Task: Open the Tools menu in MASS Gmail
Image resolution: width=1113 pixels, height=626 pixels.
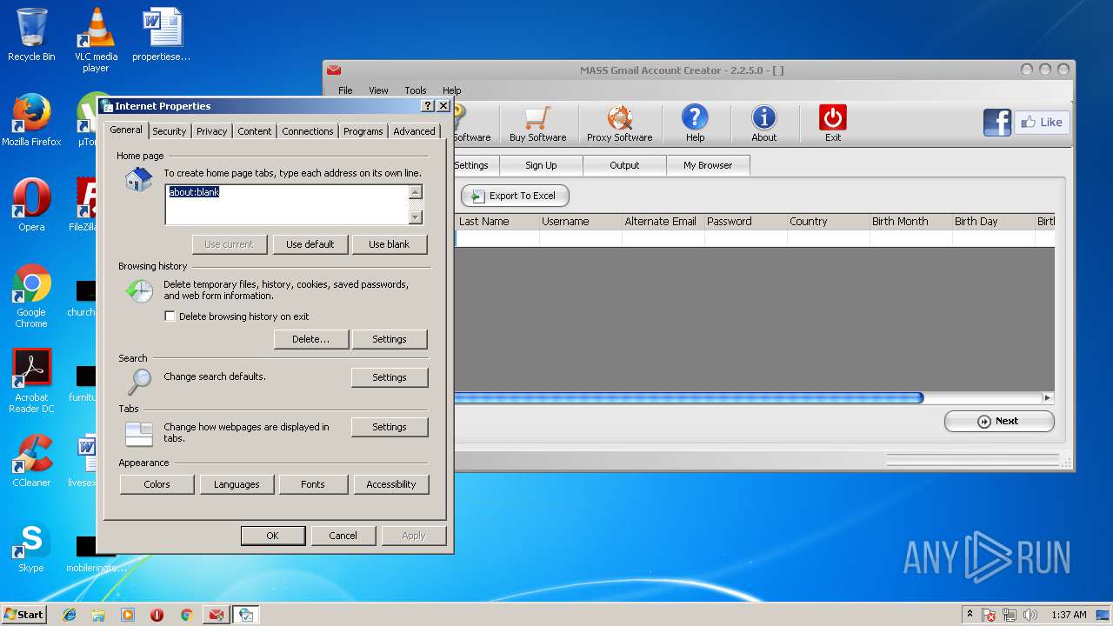Action: 416,90
